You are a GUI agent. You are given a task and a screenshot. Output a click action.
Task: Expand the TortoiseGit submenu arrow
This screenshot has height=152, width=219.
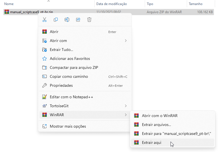point(126,106)
